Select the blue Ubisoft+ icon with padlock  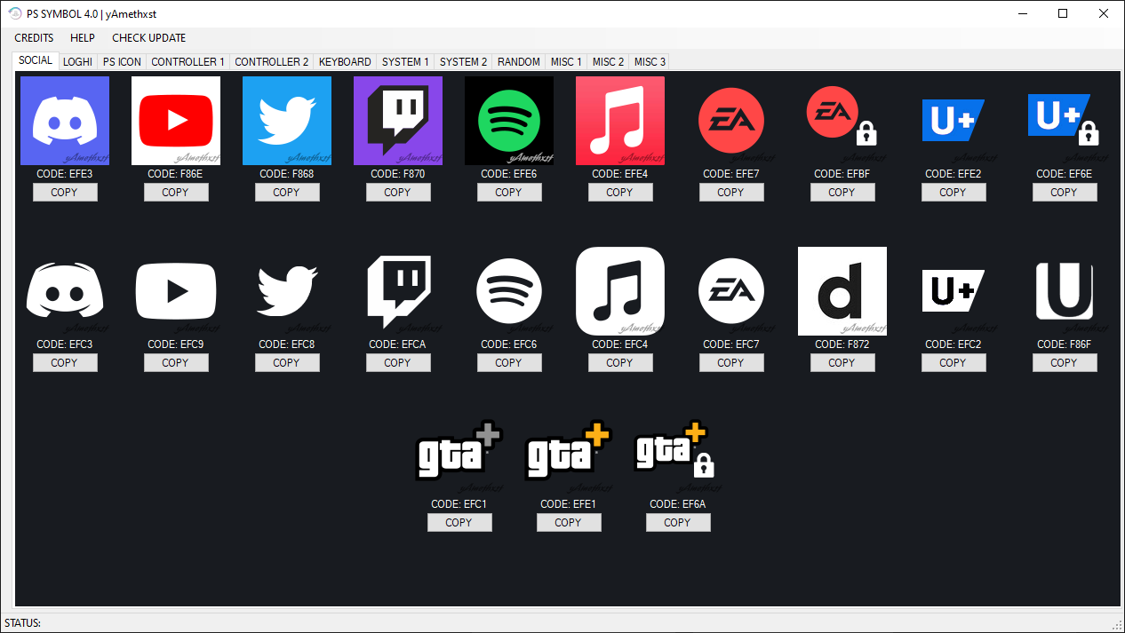coord(1065,119)
